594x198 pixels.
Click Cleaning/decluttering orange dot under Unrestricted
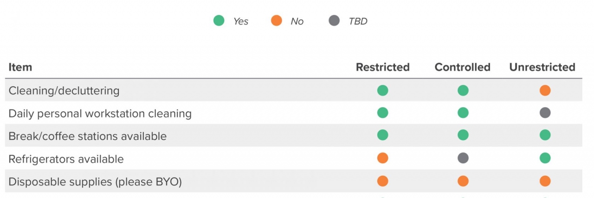[x=545, y=90]
